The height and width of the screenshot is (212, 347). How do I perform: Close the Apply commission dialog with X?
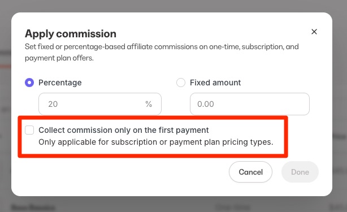pyautogui.click(x=314, y=32)
